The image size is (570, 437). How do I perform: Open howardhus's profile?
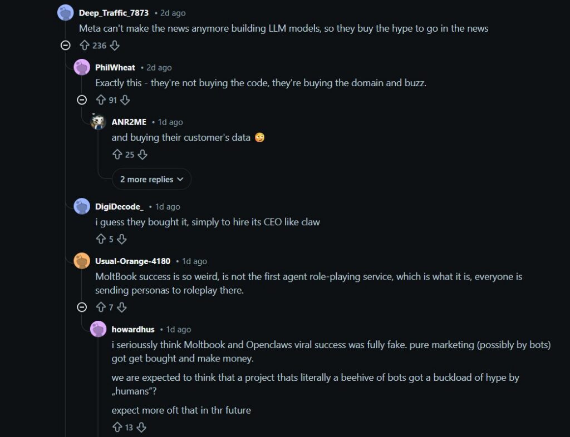(132, 329)
